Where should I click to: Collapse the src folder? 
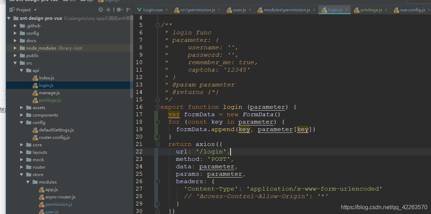15,63
